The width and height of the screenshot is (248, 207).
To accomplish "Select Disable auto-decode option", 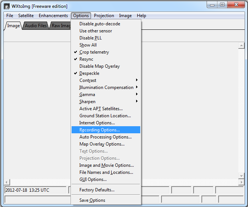I will (x=106, y=24).
